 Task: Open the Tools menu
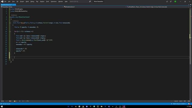point(47,1)
